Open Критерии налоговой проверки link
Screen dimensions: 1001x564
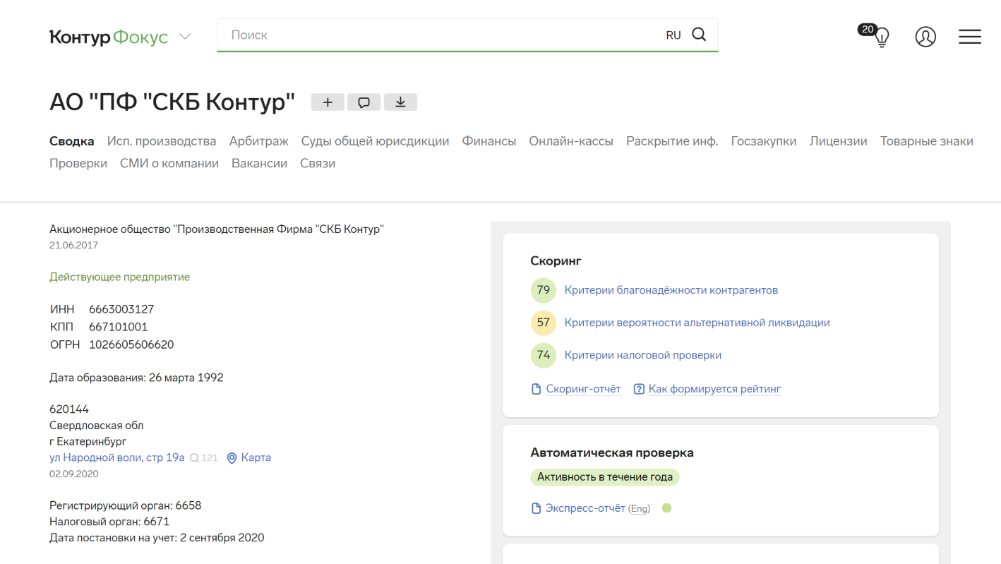(643, 355)
